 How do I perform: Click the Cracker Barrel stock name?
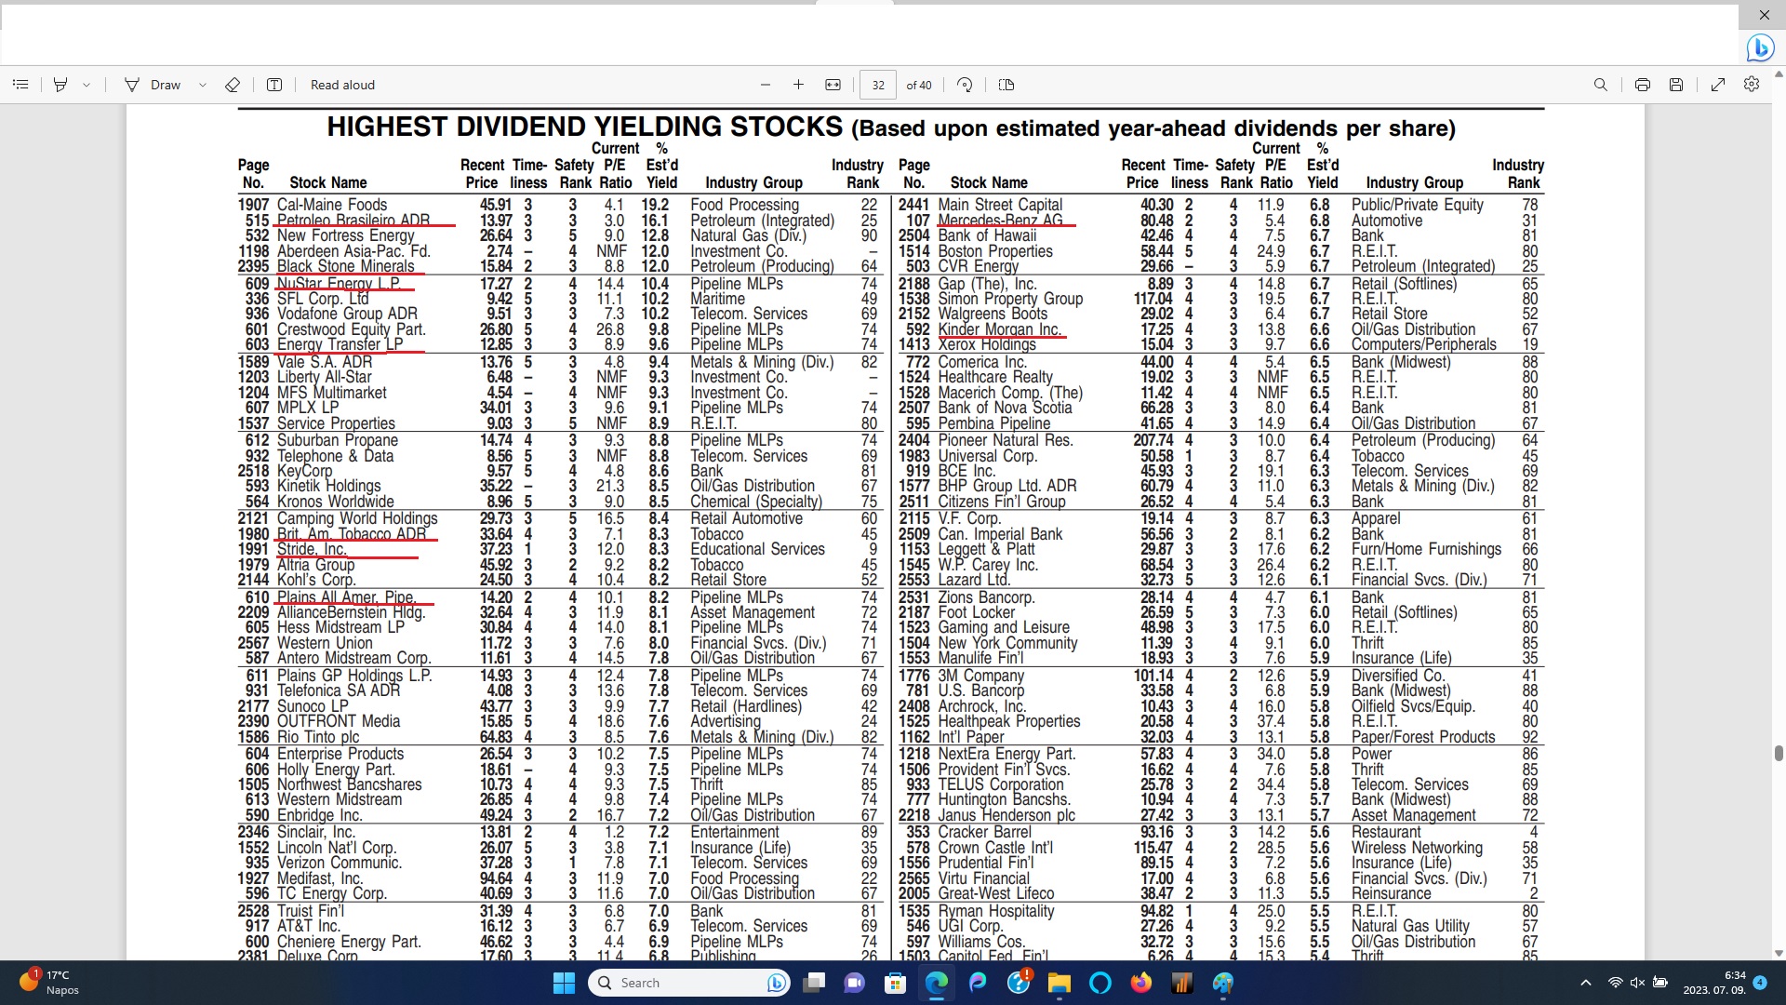pyautogui.click(x=984, y=832)
